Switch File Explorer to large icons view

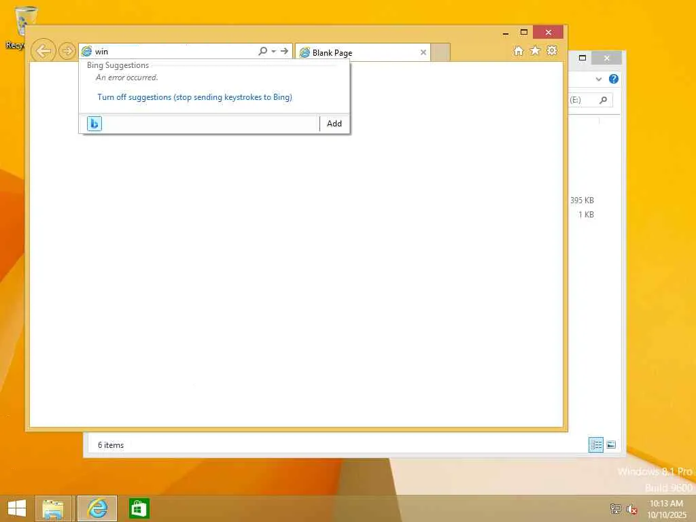point(611,445)
